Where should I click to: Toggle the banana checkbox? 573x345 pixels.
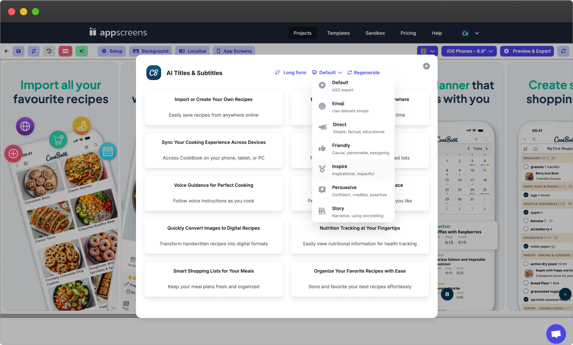pos(526,221)
